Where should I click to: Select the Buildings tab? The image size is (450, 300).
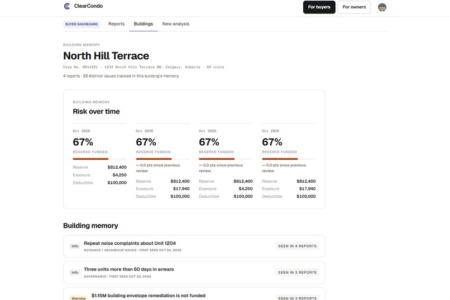143,24
